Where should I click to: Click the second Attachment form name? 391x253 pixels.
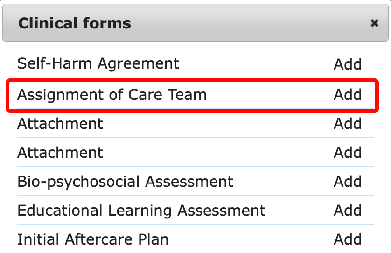(x=60, y=153)
